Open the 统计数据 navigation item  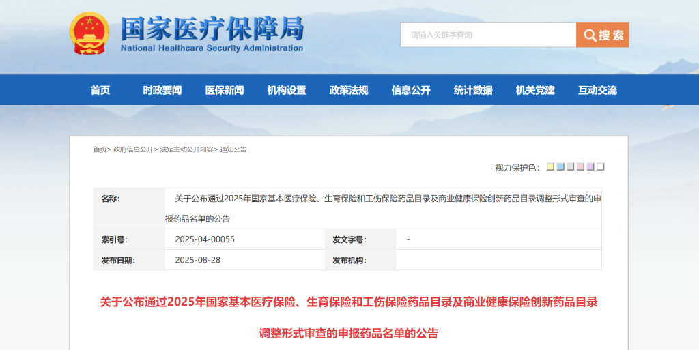tap(473, 90)
